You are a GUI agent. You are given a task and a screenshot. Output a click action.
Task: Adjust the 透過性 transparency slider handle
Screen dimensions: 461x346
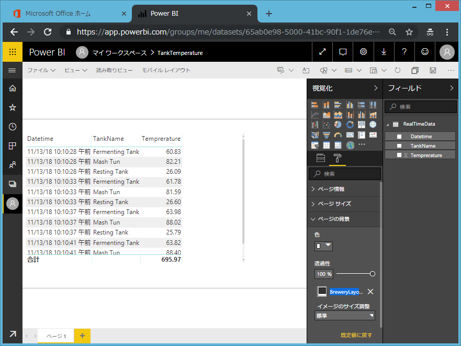point(373,274)
